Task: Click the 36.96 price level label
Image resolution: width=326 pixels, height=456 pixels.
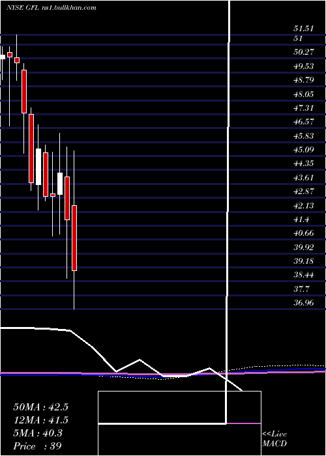Action: coord(304,303)
